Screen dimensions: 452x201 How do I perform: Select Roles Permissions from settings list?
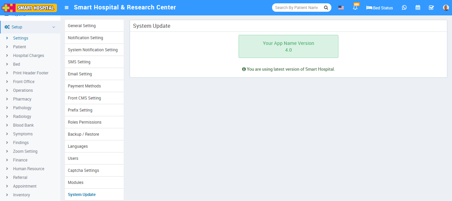pyautogui.click(x=84, y=122)
